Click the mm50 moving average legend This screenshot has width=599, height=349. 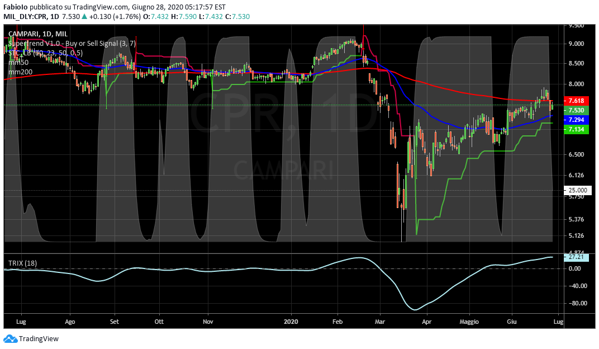18,62
